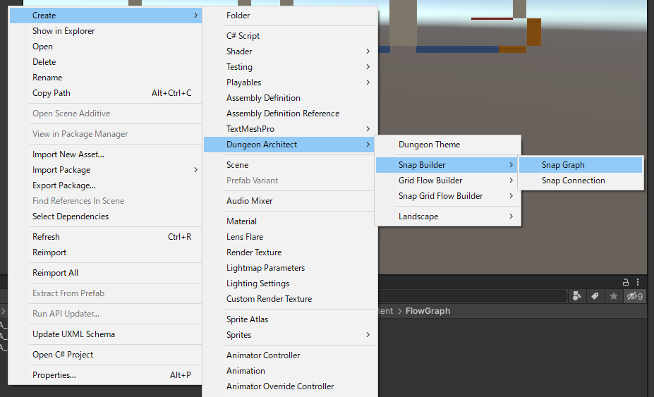Click the search by type icon
This screenshot has height=397, width=654.
coord(577,296)
